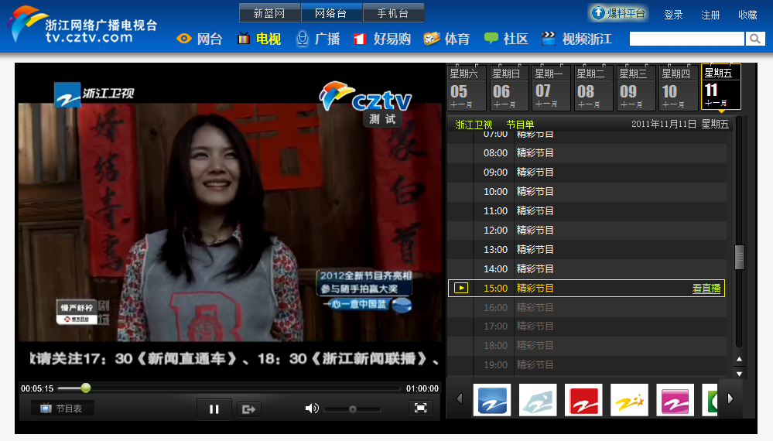Screen dimensions: 773x441
Task: Enter fullscreen mode
Action: 420,408
